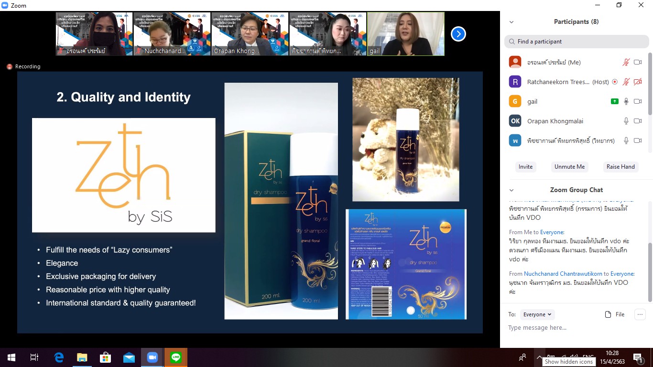The image size is (653, 367).
Task: Click muted microphone icon for Ratchaneekorn host
Action: click(626, 82)
